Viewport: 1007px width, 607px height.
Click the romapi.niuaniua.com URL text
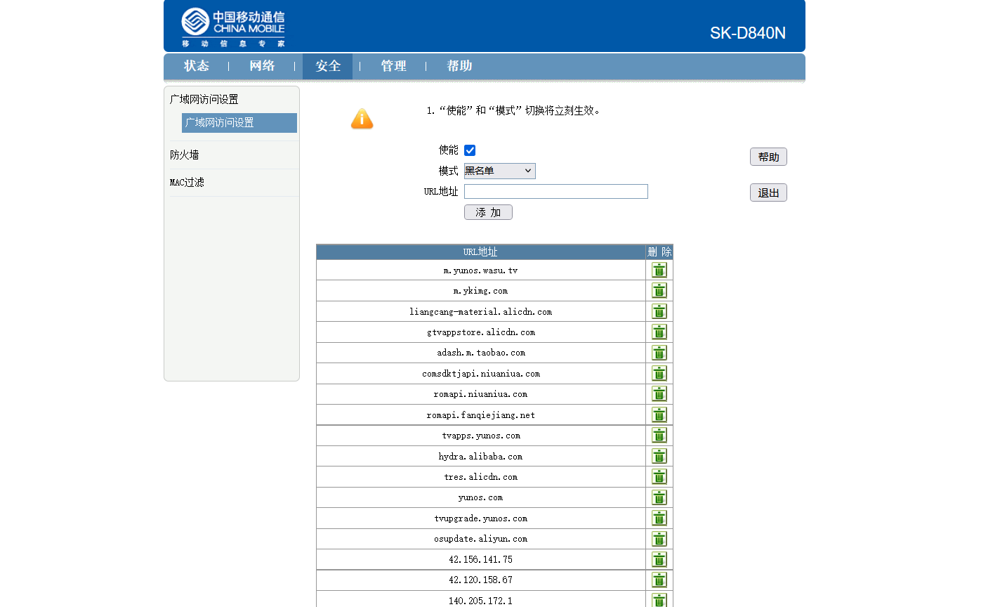(x=480, y=394)
